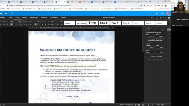
Task: Toggle bold formatting in the toolbar
Action: [12, 24]
